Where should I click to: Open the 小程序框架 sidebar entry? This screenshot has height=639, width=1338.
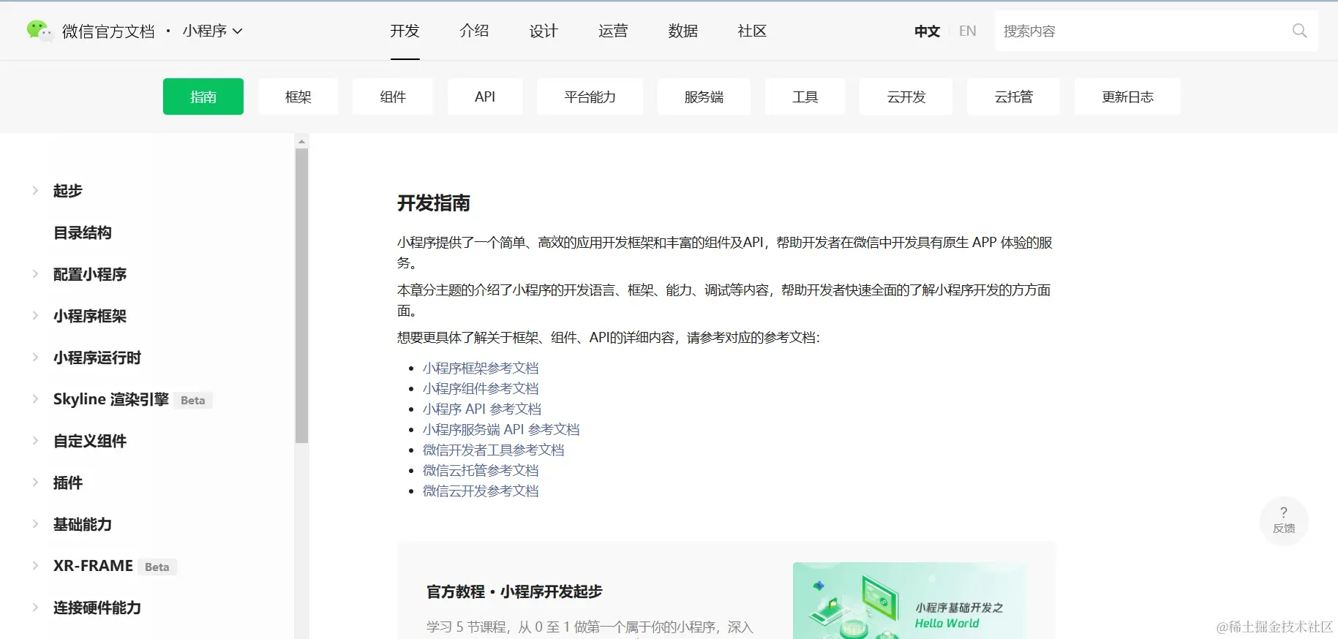(x=90, y=316)
